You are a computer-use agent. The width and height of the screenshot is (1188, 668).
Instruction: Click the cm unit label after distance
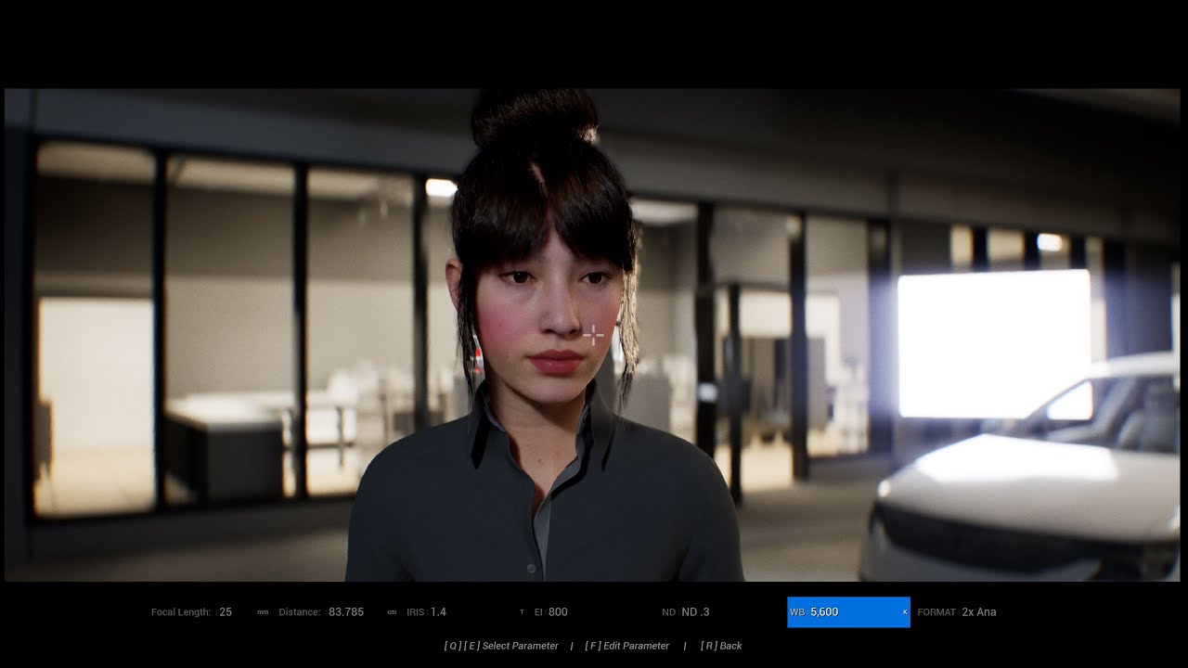pos(392,612)
